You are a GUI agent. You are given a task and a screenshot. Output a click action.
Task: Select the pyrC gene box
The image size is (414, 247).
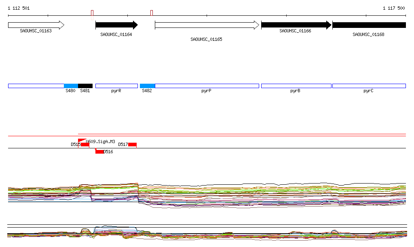point(369,86)
